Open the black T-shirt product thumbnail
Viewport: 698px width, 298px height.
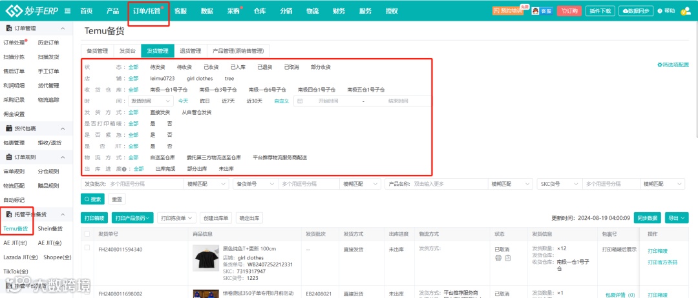pyautogui.click(x=206, y=258)
